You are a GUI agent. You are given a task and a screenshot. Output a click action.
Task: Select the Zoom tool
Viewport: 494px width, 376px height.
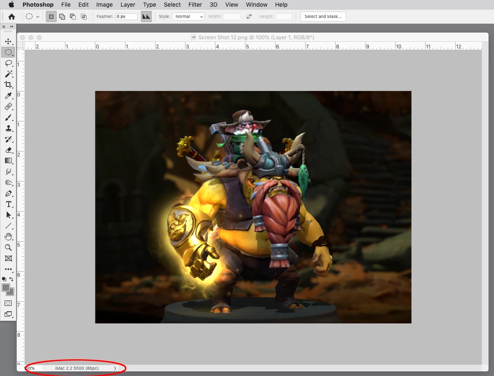(x=8, y=247)
